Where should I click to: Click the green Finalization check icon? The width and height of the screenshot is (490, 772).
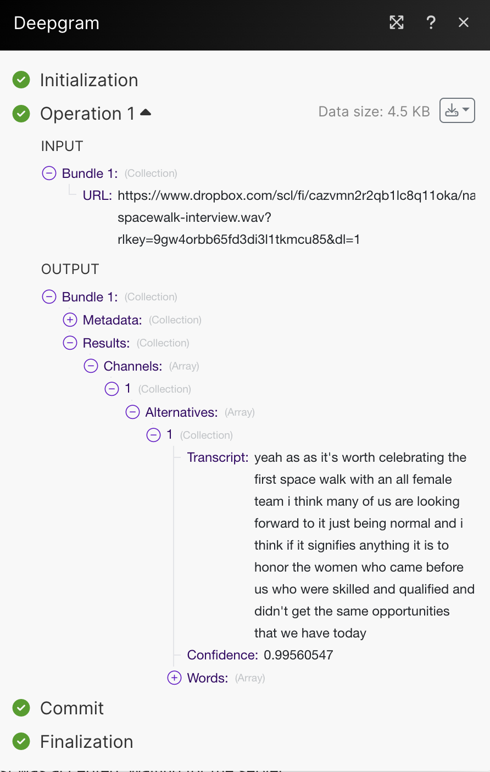tap(21, 742)
